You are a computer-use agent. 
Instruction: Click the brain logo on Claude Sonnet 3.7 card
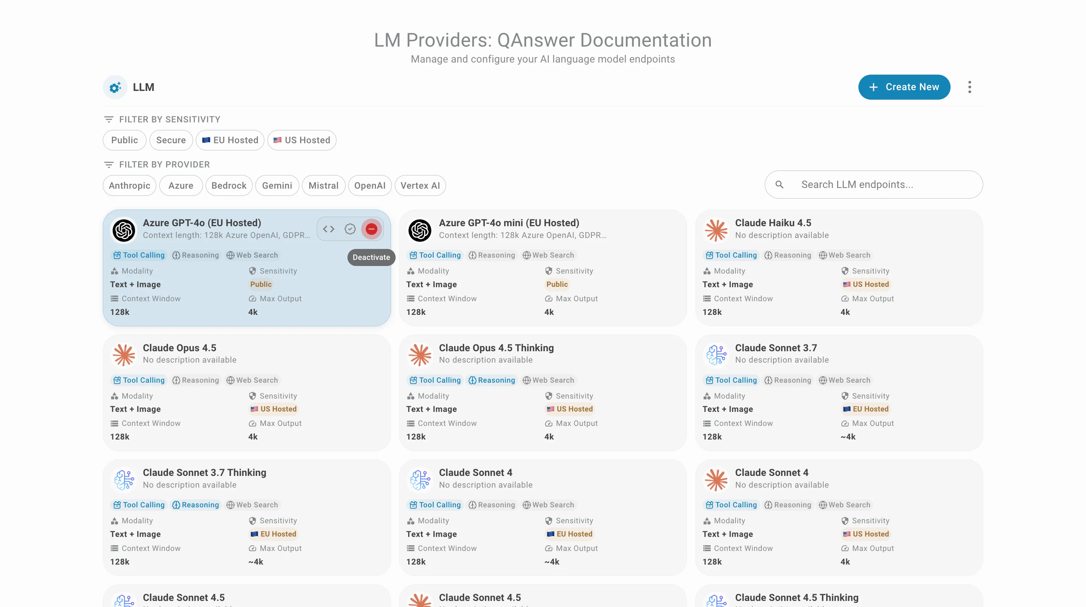pyautogui.click(x=716, y=355)
